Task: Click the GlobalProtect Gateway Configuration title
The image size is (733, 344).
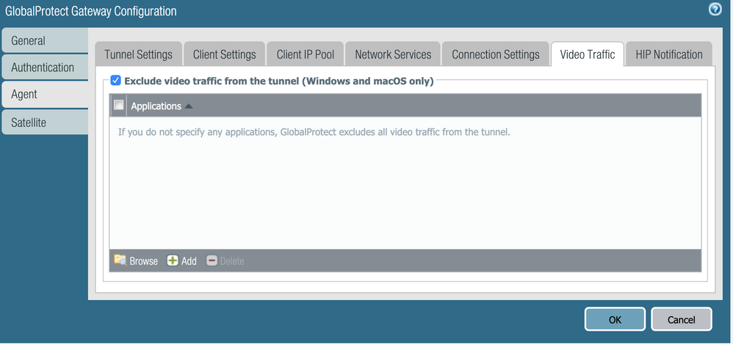Action: (90, 11)
